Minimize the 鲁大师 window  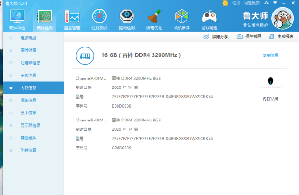[x=284, y=3]
